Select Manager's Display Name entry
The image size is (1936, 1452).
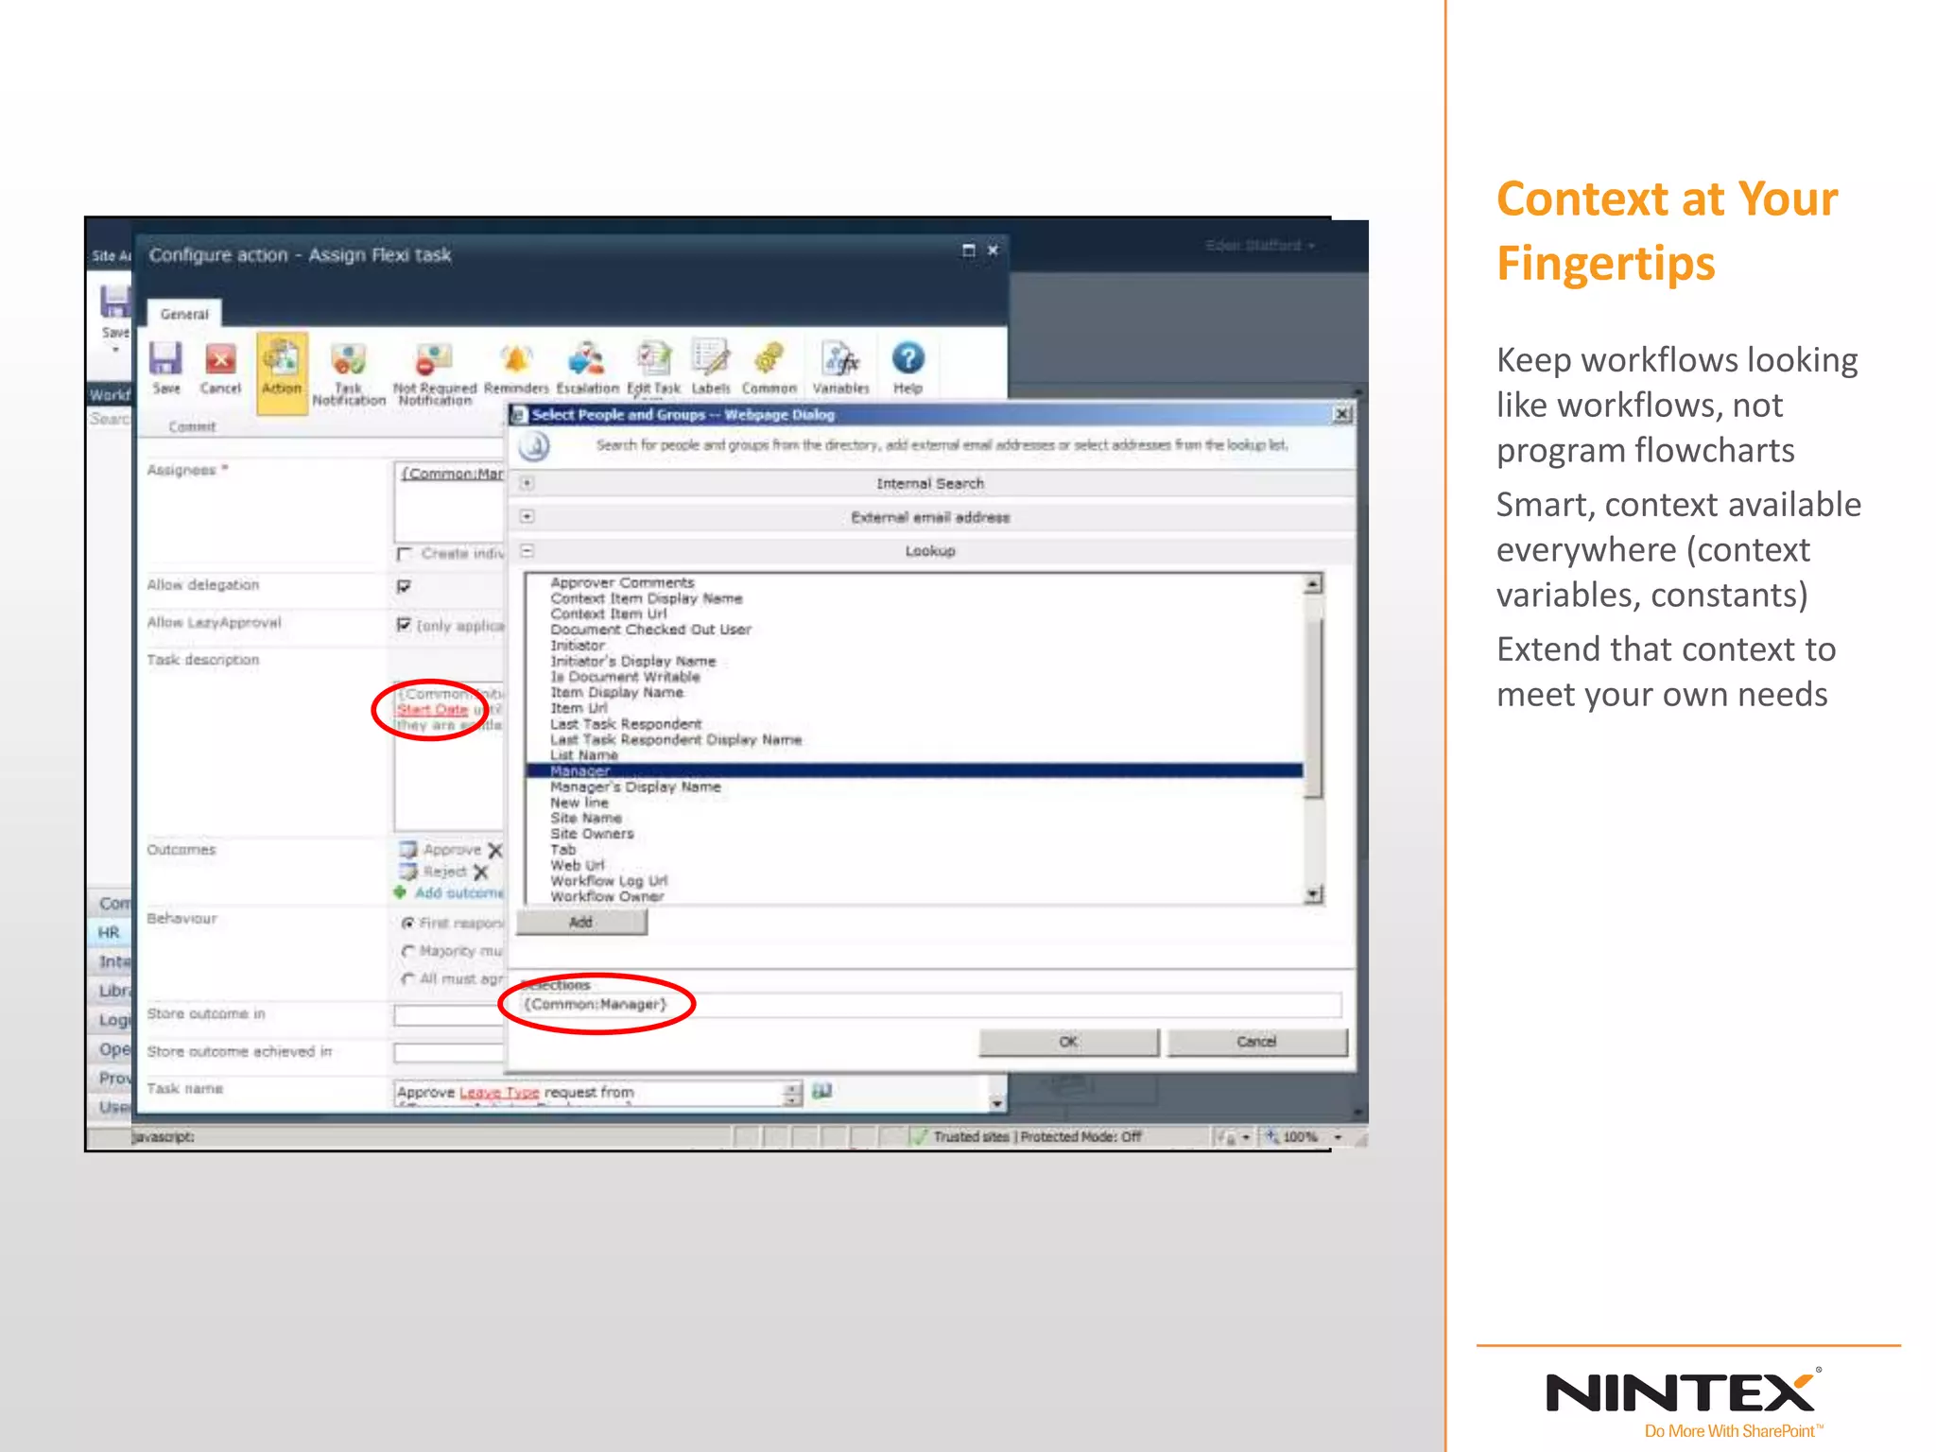pos(635,786)
